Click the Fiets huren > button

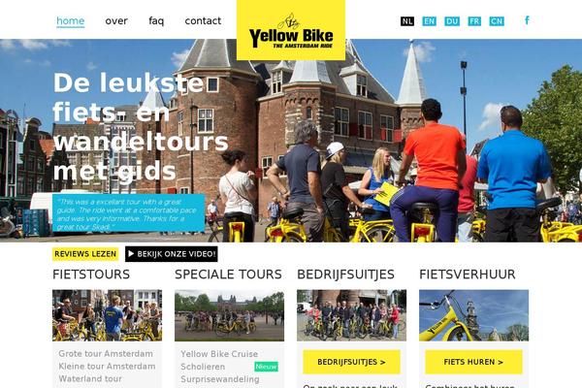(473, 362)
